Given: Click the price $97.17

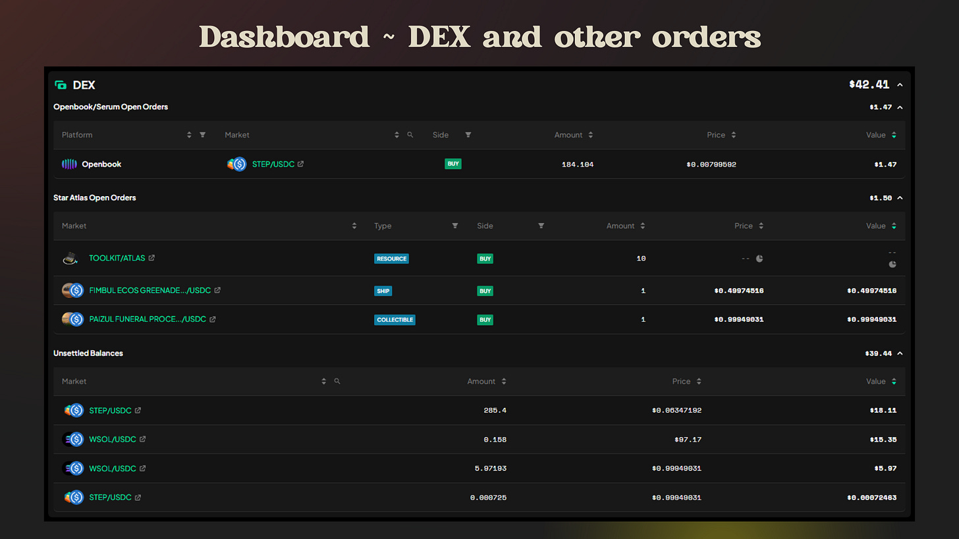Looking at the screenshot, I should tap(688, 440).
